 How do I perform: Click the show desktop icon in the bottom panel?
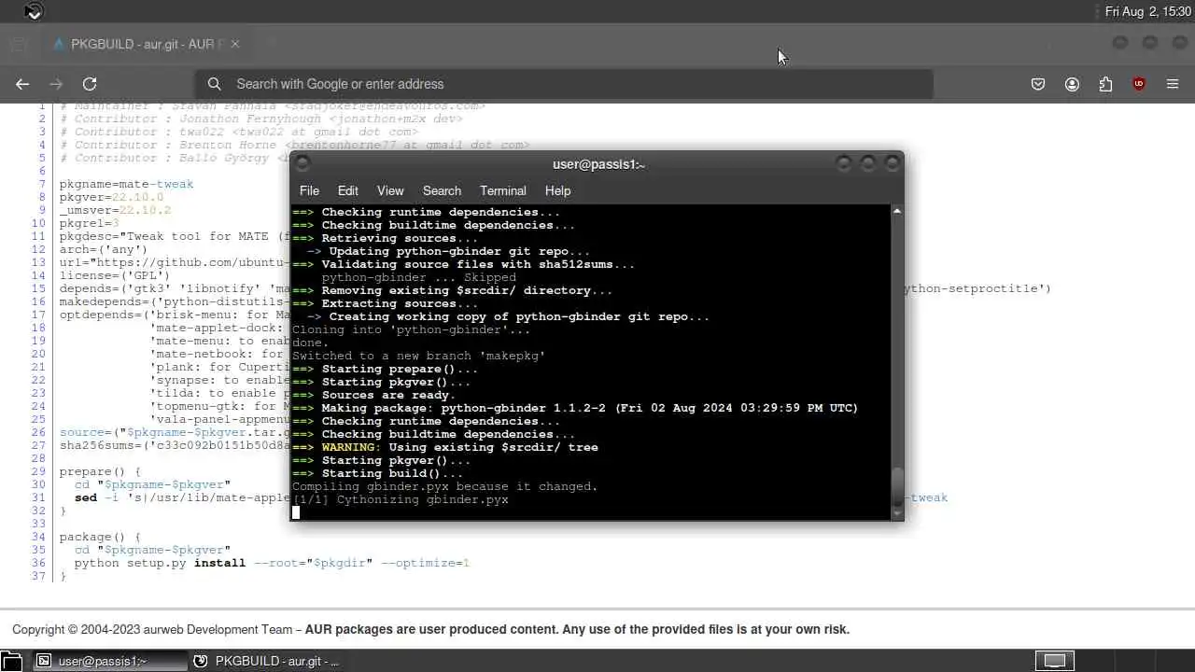pyautogui.click(x=10, y=661)
